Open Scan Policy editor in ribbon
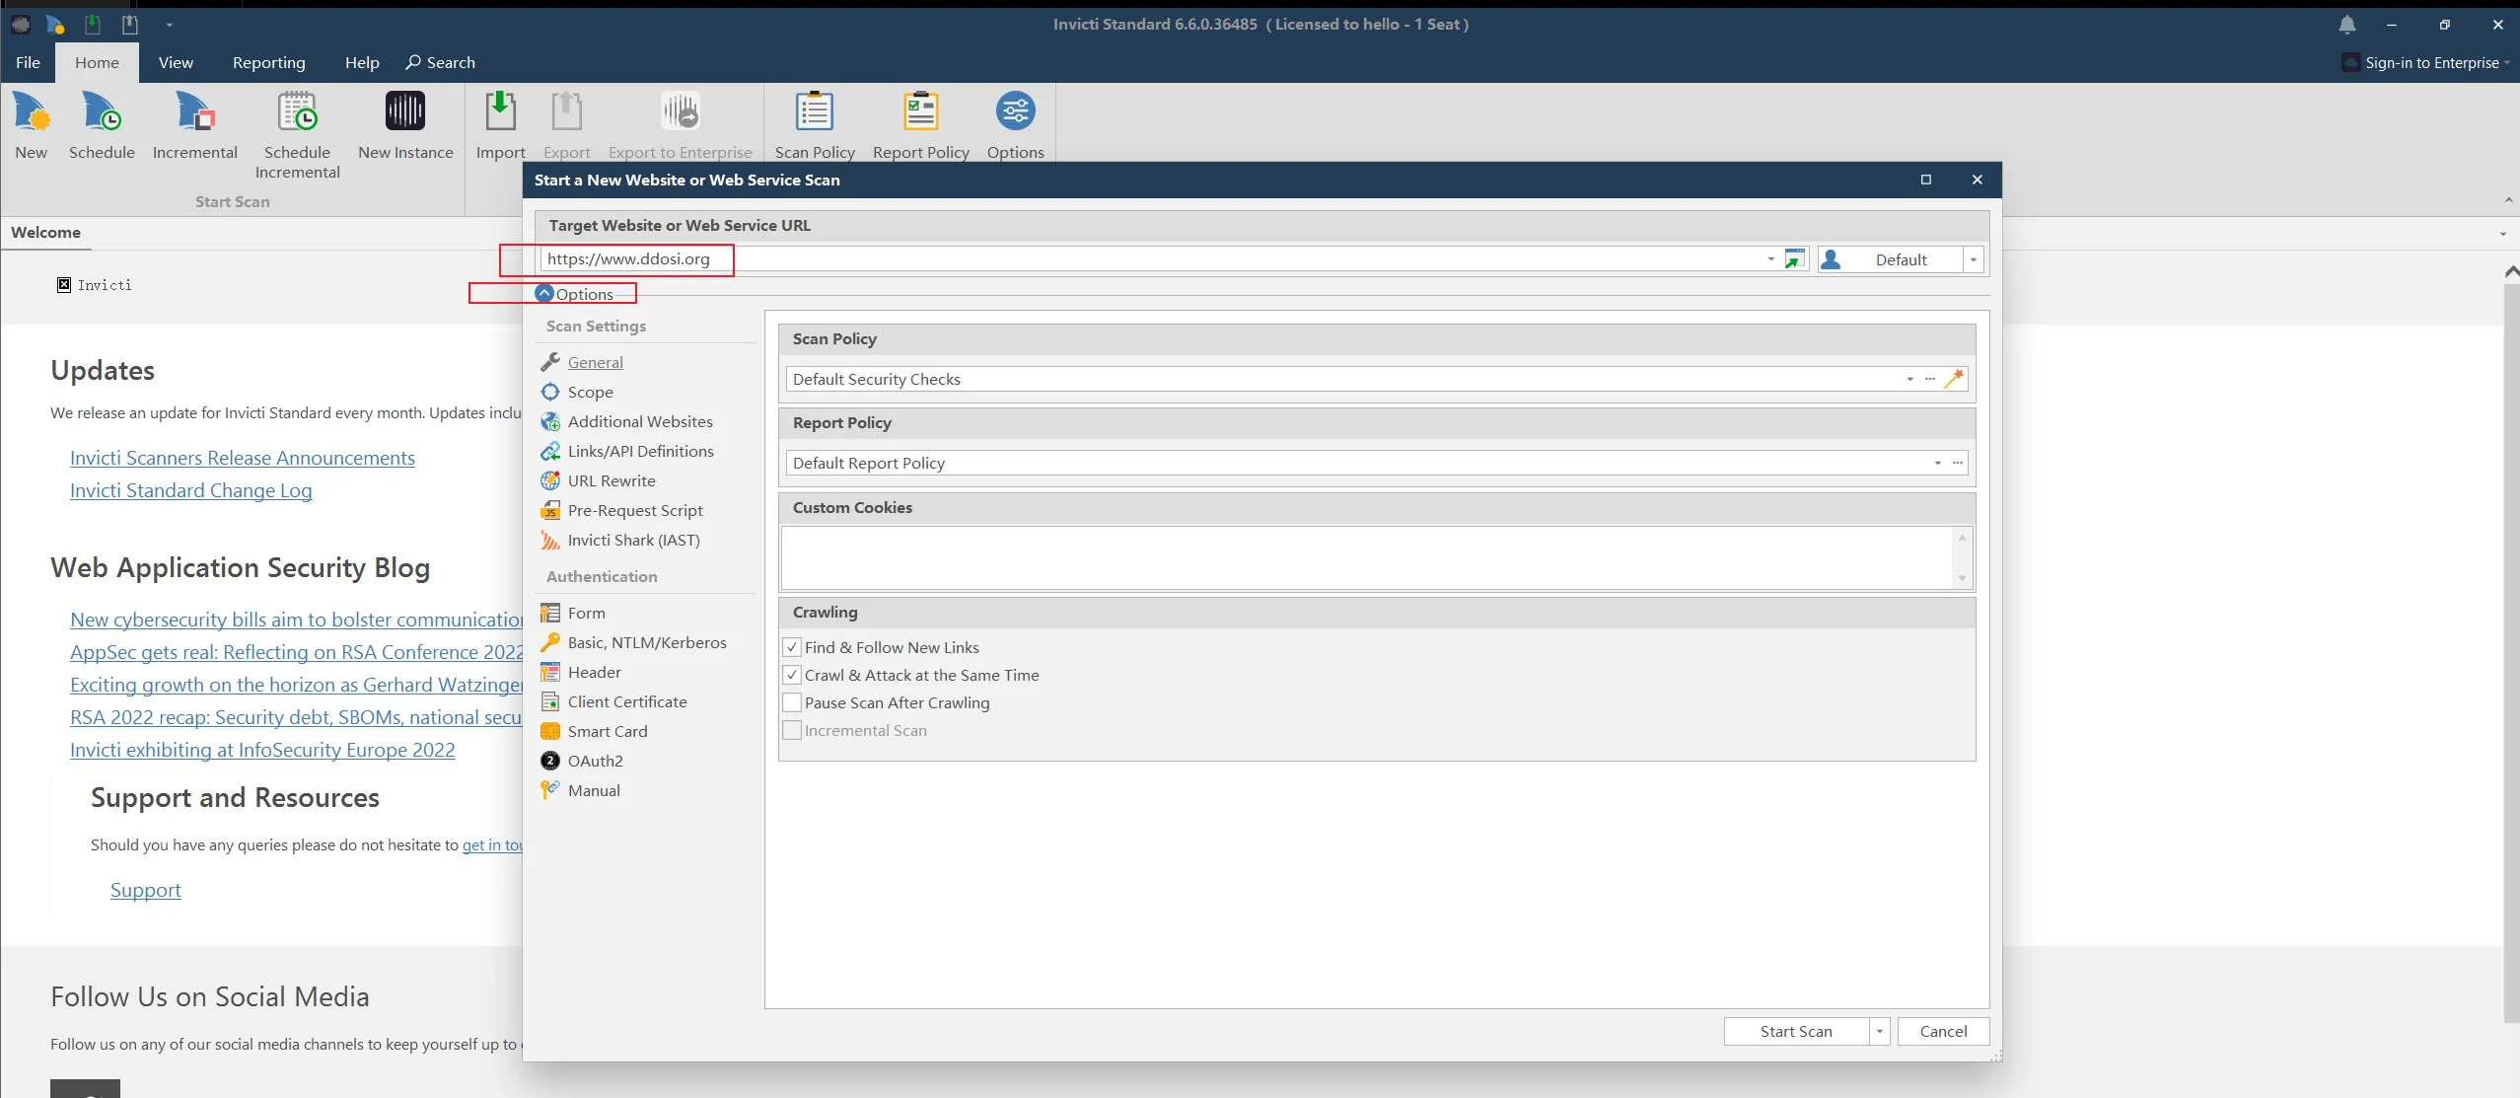The height and width of the screenshot is (1098, 2520). click(x=815, y=125)
